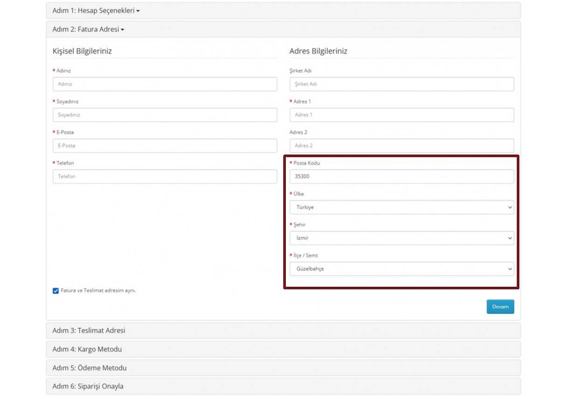Select the Adres 1 text box
Image resolution: width=572 pixels, height=399 pixels.
point(401,115)
